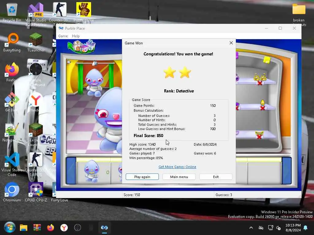The width and height of the screenshot is (314, 235).
Task: Open Recycle Bin desktop icon
Action: point(12,13)
